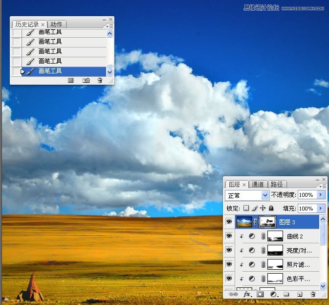Hide 色彩平… layer via eye icon

tap(229, 279)
